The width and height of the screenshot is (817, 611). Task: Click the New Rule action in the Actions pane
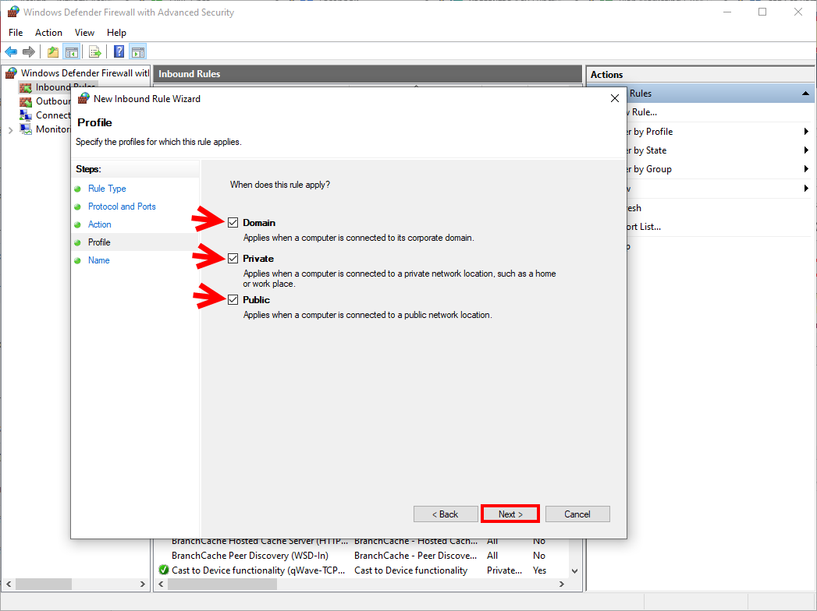pos(644,112)
